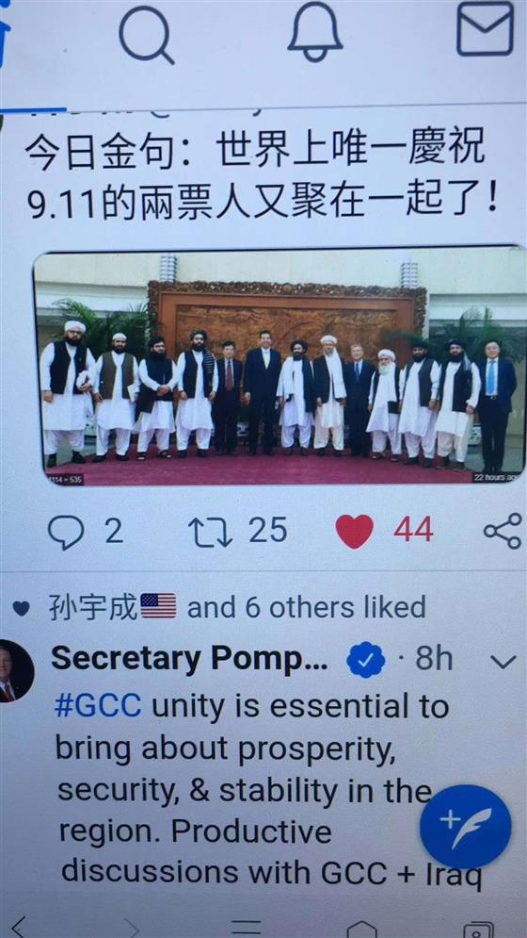Tap the Android back navigation arrow

pos(19,928)
